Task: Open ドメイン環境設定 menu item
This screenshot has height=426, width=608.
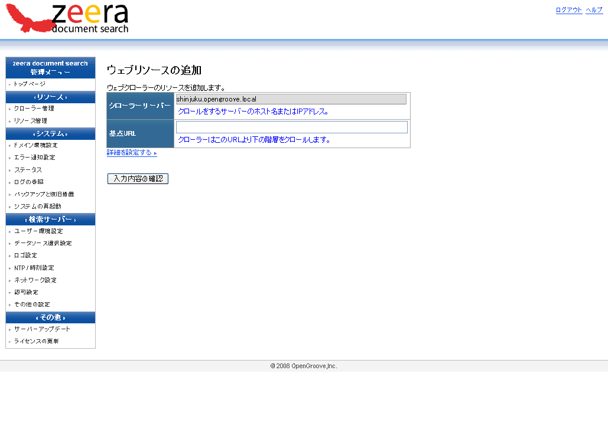Action: pyautogui.click(x=35, y=145)
